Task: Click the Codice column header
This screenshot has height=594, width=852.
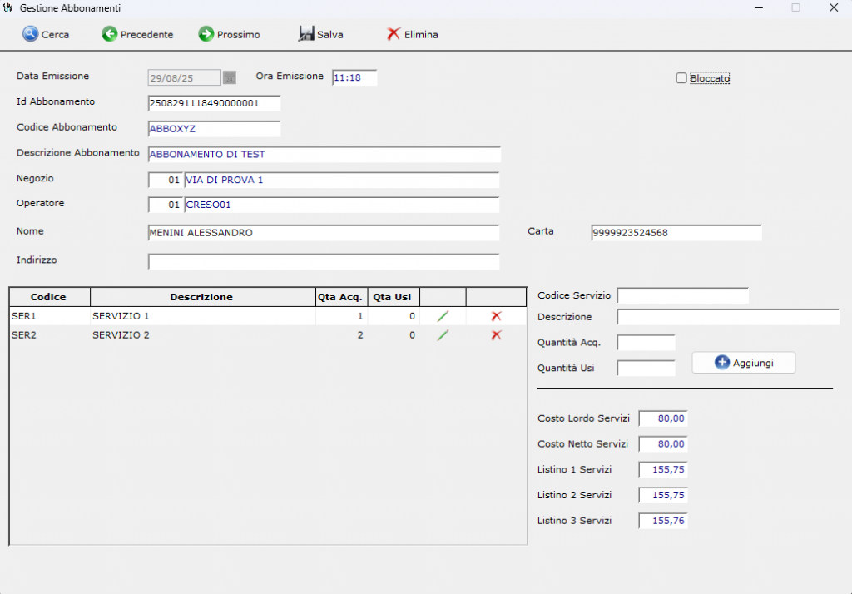Action: [48, 297]
